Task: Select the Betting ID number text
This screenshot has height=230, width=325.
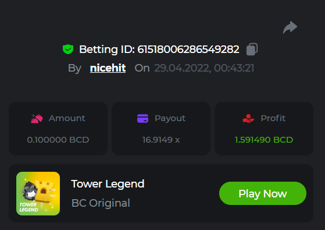Action: 188,49
